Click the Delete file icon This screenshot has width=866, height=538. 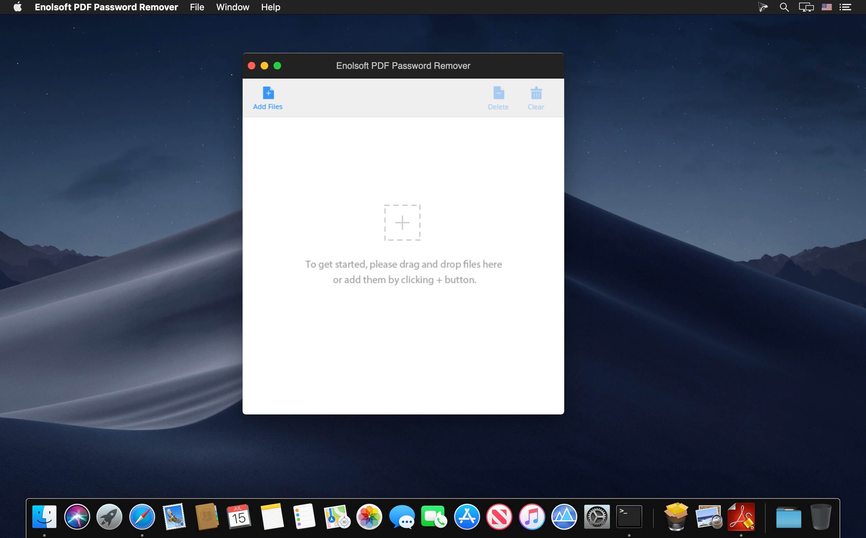(x=498, y=93)
